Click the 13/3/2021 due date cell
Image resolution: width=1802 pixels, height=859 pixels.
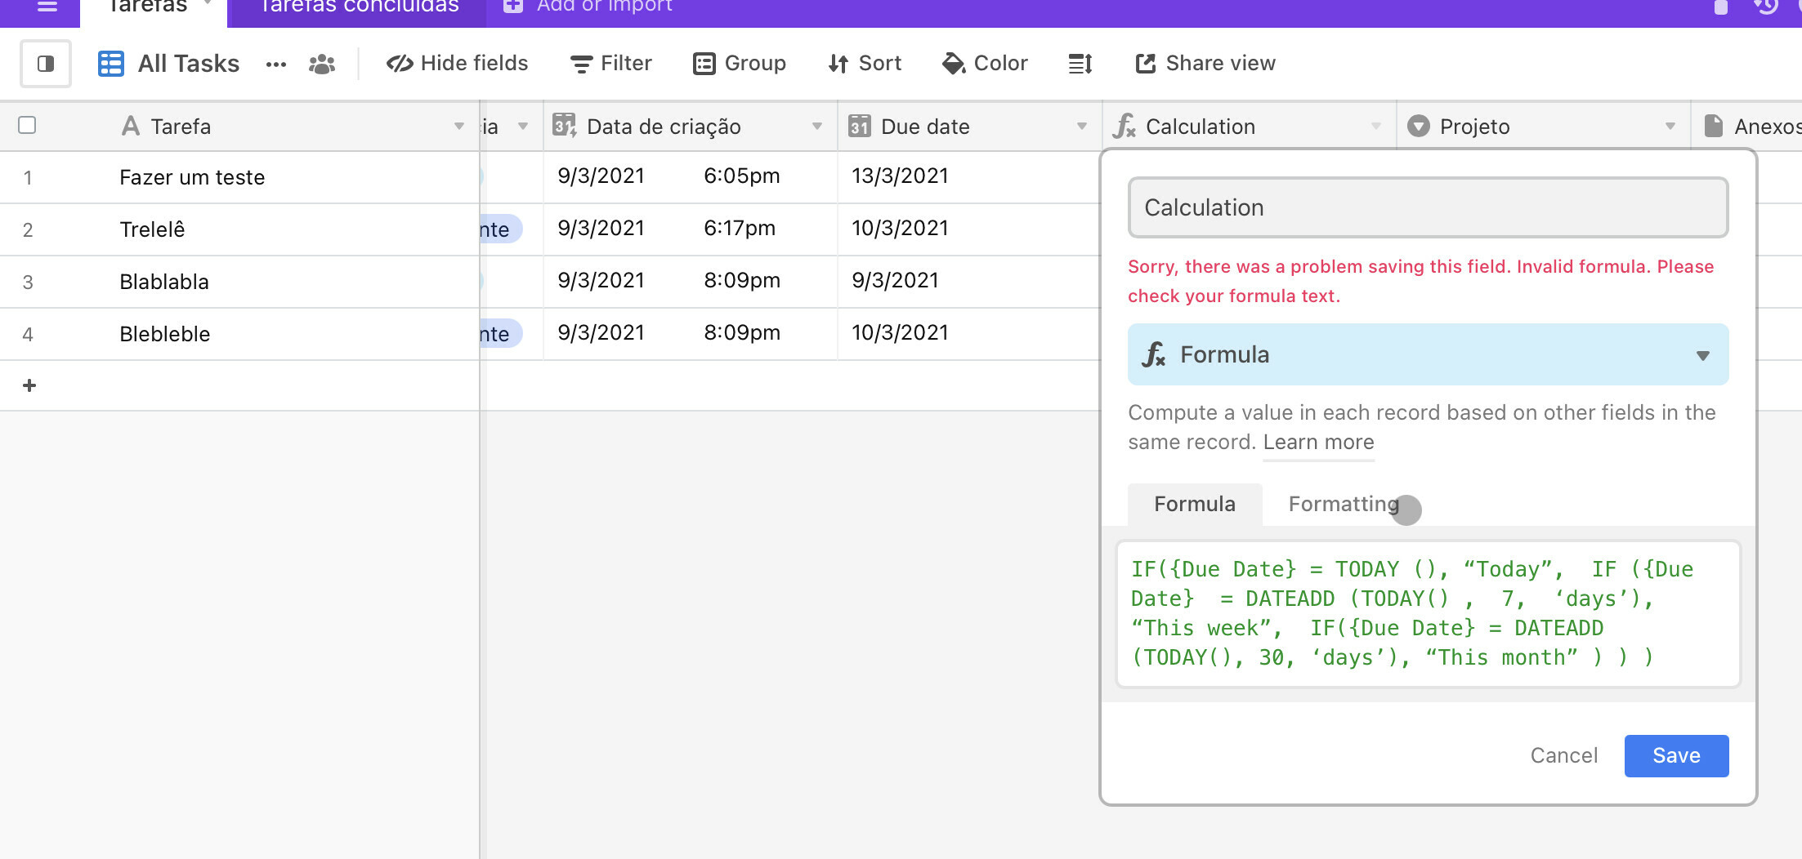point(969,176)
